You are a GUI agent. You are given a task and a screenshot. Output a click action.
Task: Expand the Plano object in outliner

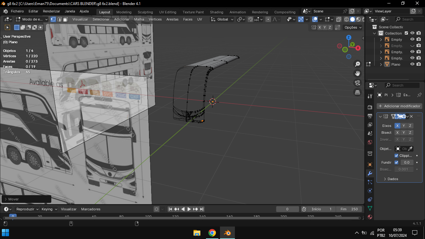(x=381, y=64)
